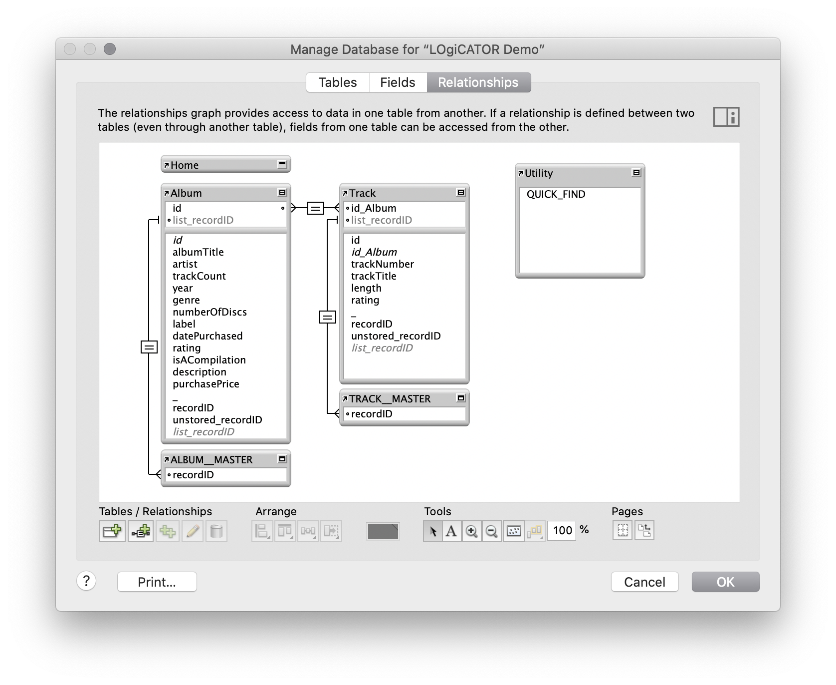The width and height of the screenshot is (836, 685).
Task: Zoom out of the relationships graph
Action: pos(491,531)
